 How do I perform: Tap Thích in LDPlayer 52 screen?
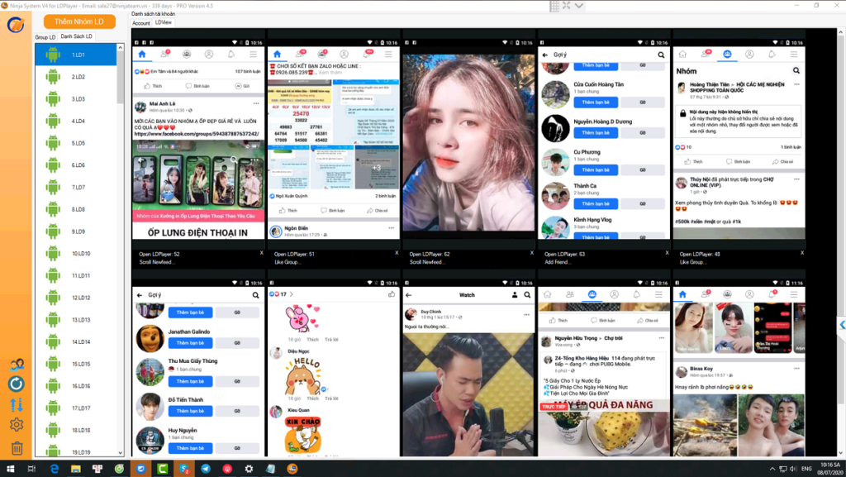(153, 86)
